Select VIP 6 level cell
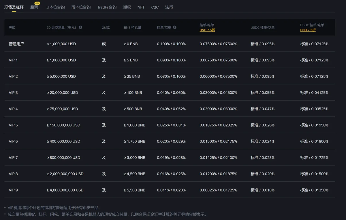 pyautogui.click(x=13, y=141)
